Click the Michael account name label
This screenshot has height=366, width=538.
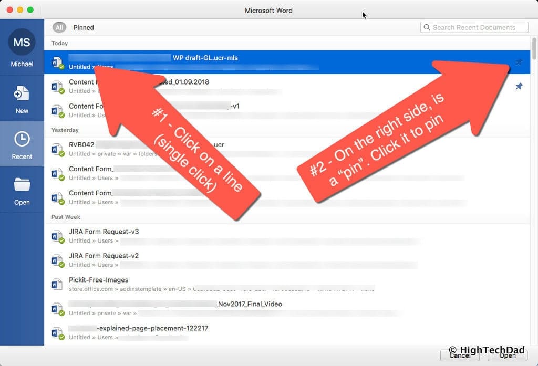(x=22, y=64)
